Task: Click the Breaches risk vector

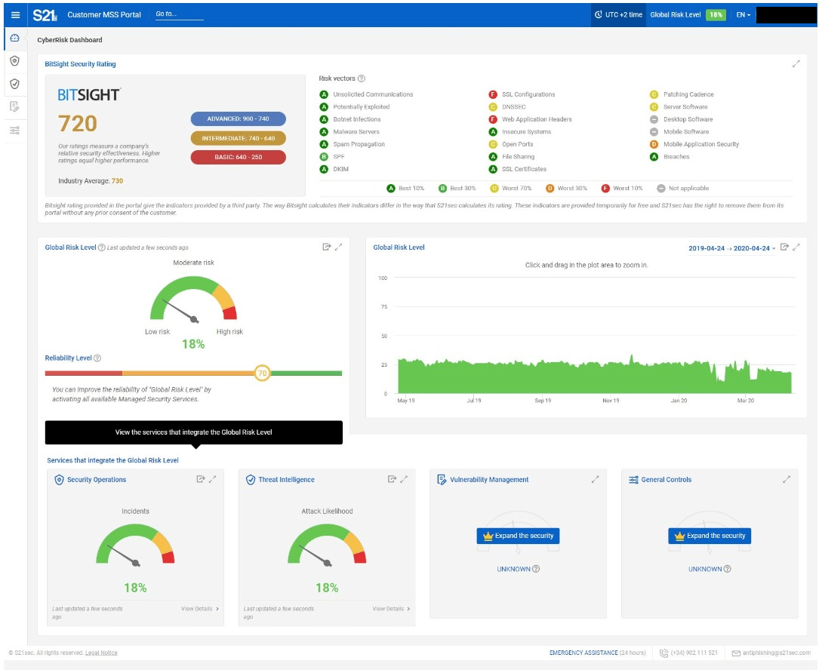Action: [676, 157]
